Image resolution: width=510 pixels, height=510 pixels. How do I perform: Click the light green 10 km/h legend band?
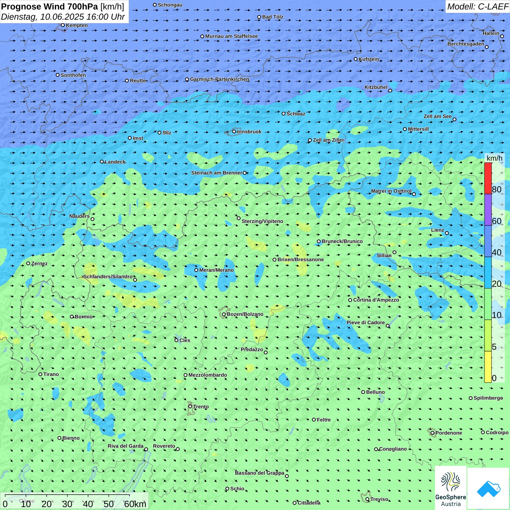coord(488,304)
